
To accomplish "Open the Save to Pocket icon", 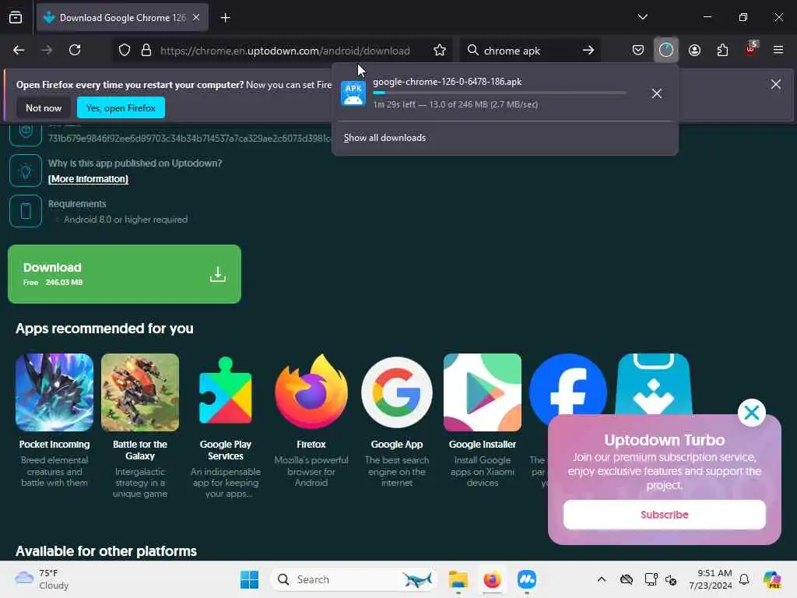I will pyautogui.click(x=638, y=50).
